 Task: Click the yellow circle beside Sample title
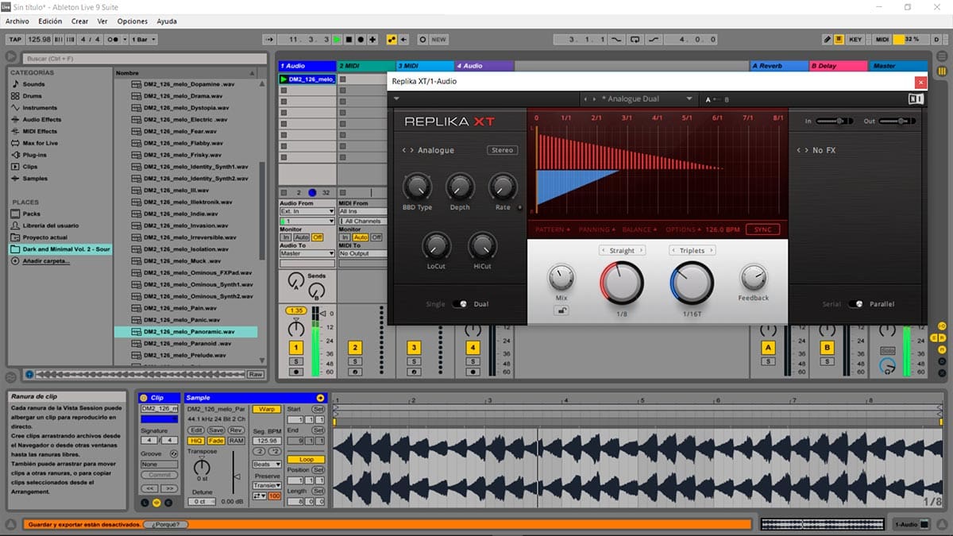click(320, 397)
